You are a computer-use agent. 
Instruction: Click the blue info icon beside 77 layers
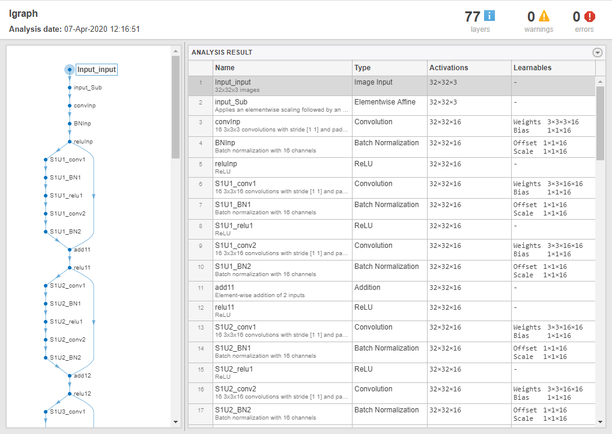[489, 16]
